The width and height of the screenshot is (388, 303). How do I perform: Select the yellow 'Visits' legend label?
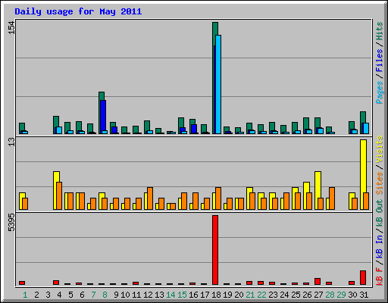coord(379,149)
